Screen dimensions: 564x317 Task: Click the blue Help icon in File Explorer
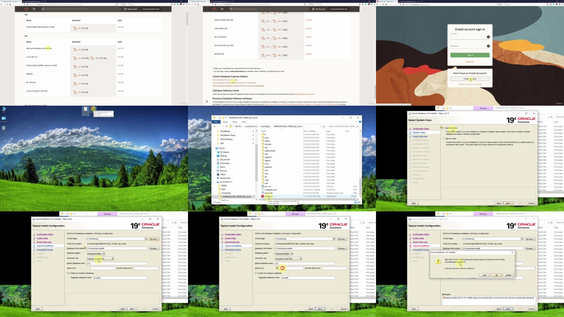[x=360, y=122]
